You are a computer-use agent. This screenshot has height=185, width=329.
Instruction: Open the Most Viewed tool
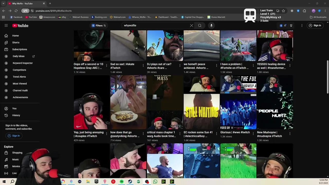(x=20, y=84)
